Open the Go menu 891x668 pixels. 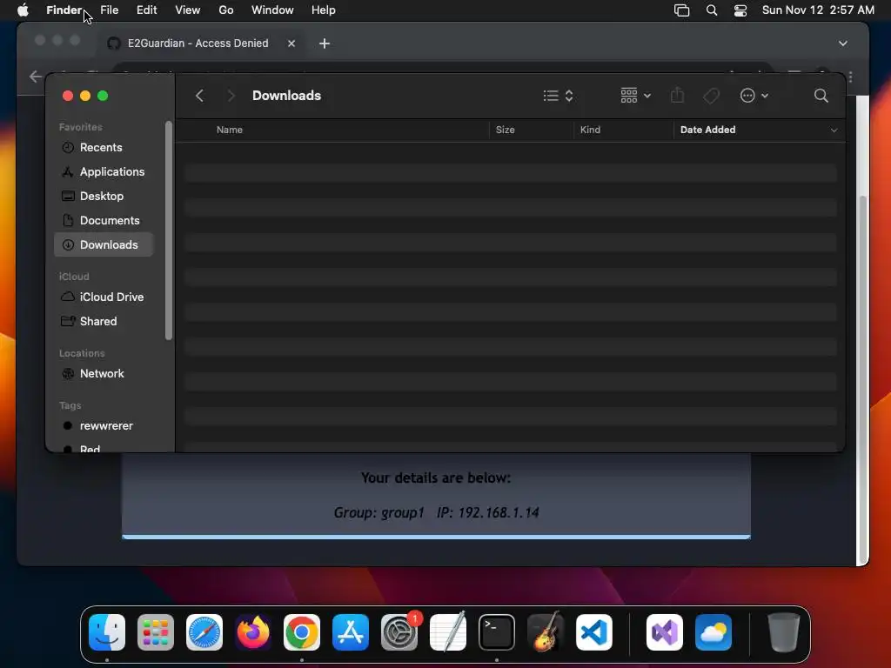[x=226, y=10]
